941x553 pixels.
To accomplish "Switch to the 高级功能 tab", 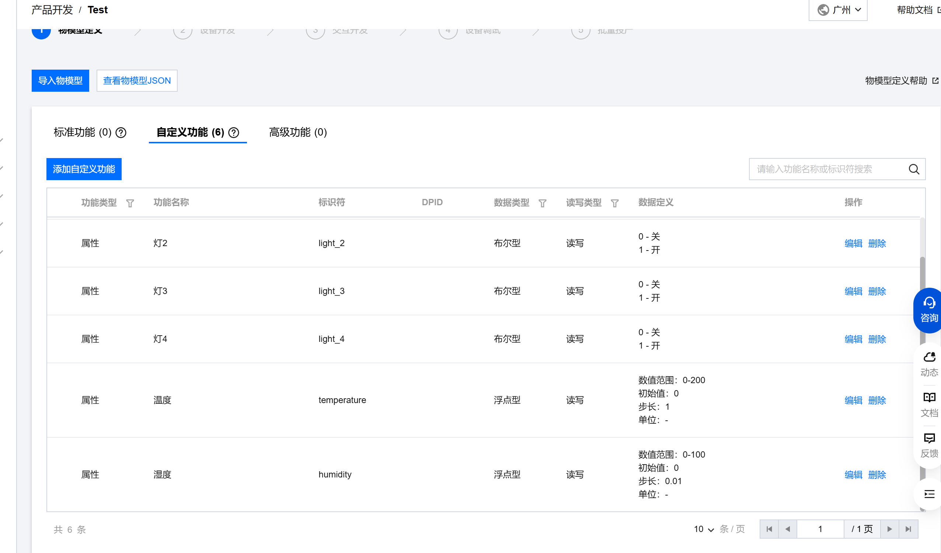I will tap(297, 133).
